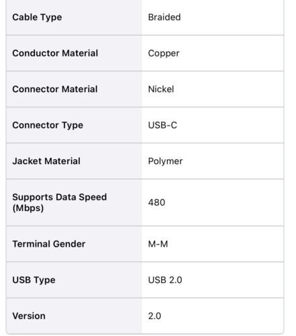Select Supports Data Speed (Mbps) label
This screenshot has width=296, height=336.
(60, 202)
